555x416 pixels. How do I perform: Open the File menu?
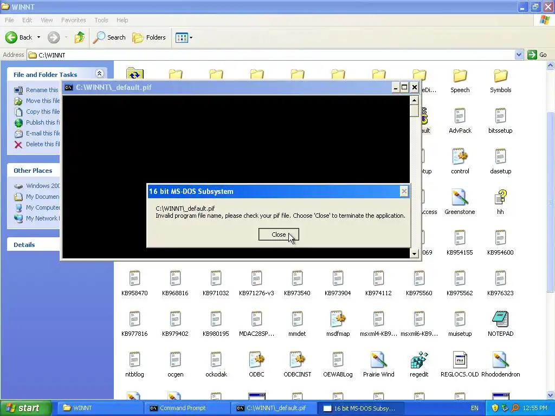(x=9, y=20)
